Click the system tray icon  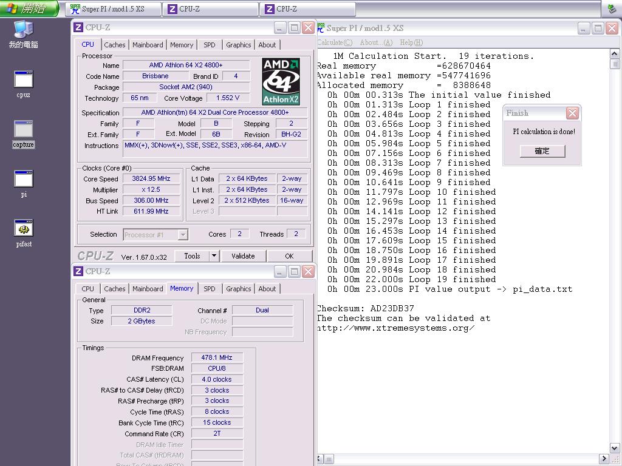(612, 8)
